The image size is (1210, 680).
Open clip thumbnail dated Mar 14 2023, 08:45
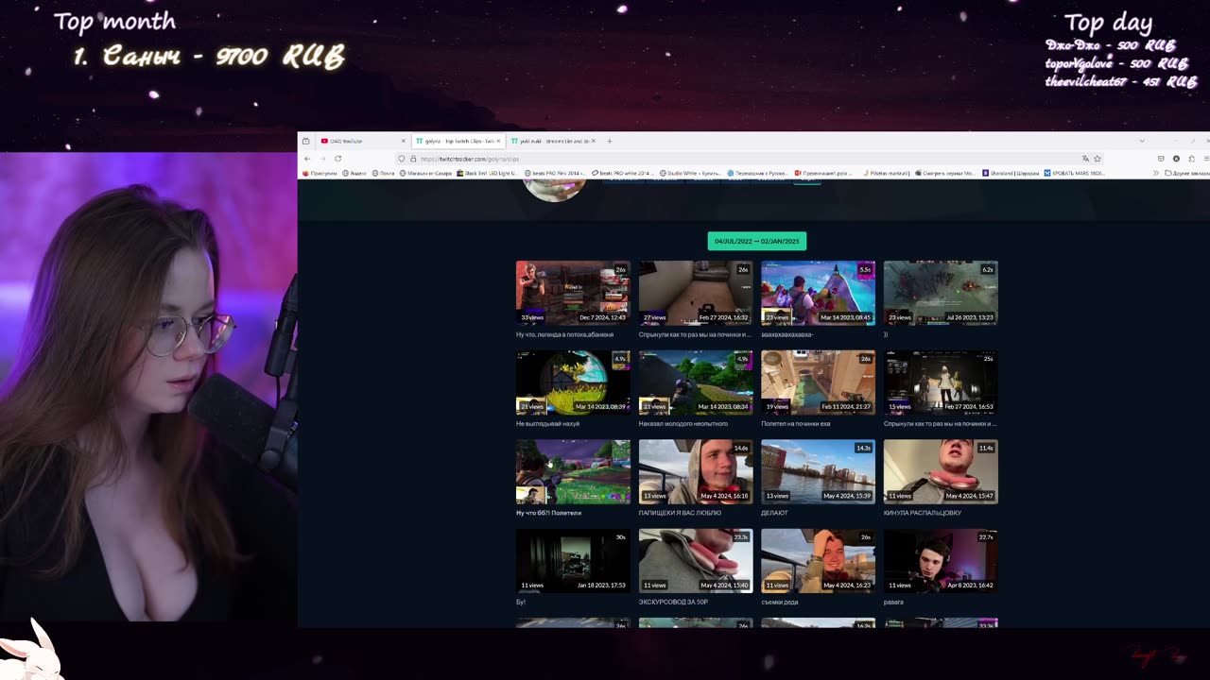coord(818,293)
